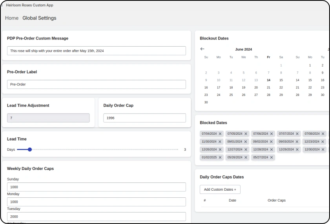The width and height of the screenshot is (330, 224).
Task: Choose June 26 in the calendar
Action: pyautogui.click(x=244, y=95)
